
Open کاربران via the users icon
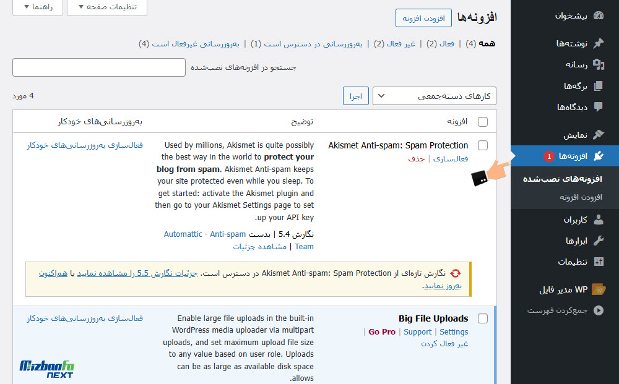tap(598, 219)
